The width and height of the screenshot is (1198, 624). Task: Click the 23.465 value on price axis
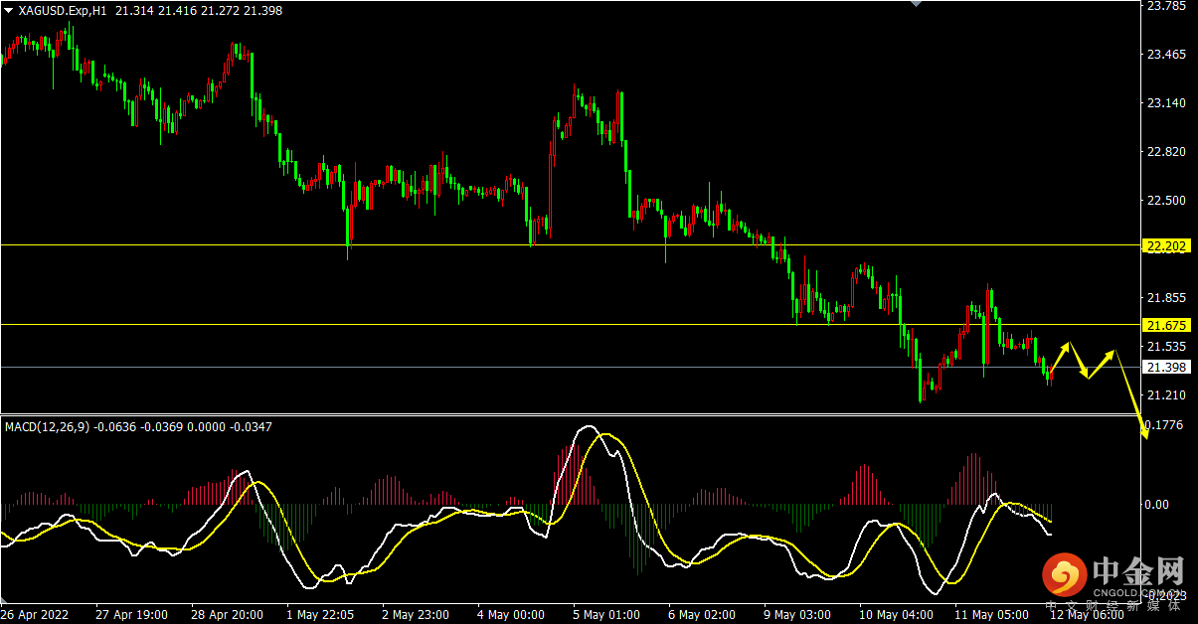click(x=1166, y=55)
